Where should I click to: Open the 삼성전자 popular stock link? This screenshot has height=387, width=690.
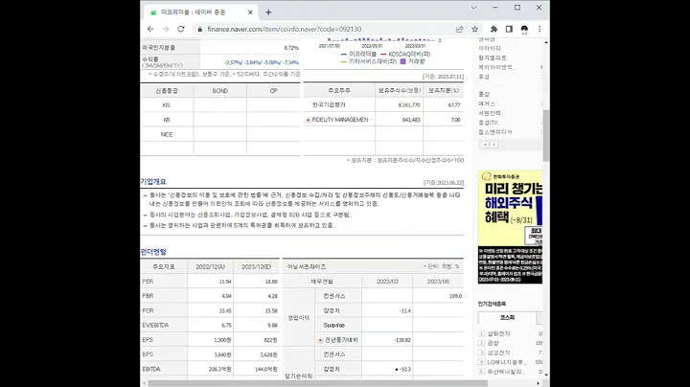click(498, 353)
